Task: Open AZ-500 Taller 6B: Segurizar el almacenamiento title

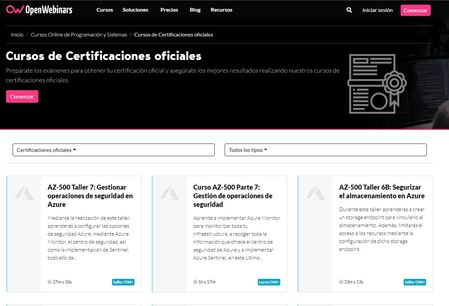Action: pyautogui.click(x=382, y=192)
